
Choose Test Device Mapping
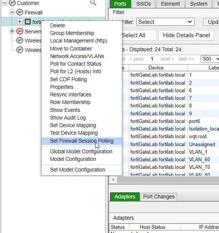point(74,133)
